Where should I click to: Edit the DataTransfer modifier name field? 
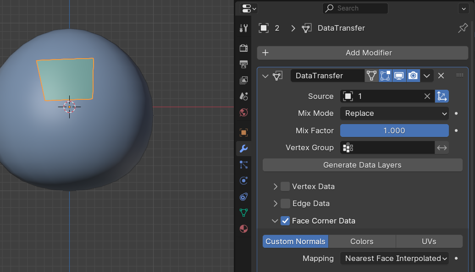tap(327, 76)
